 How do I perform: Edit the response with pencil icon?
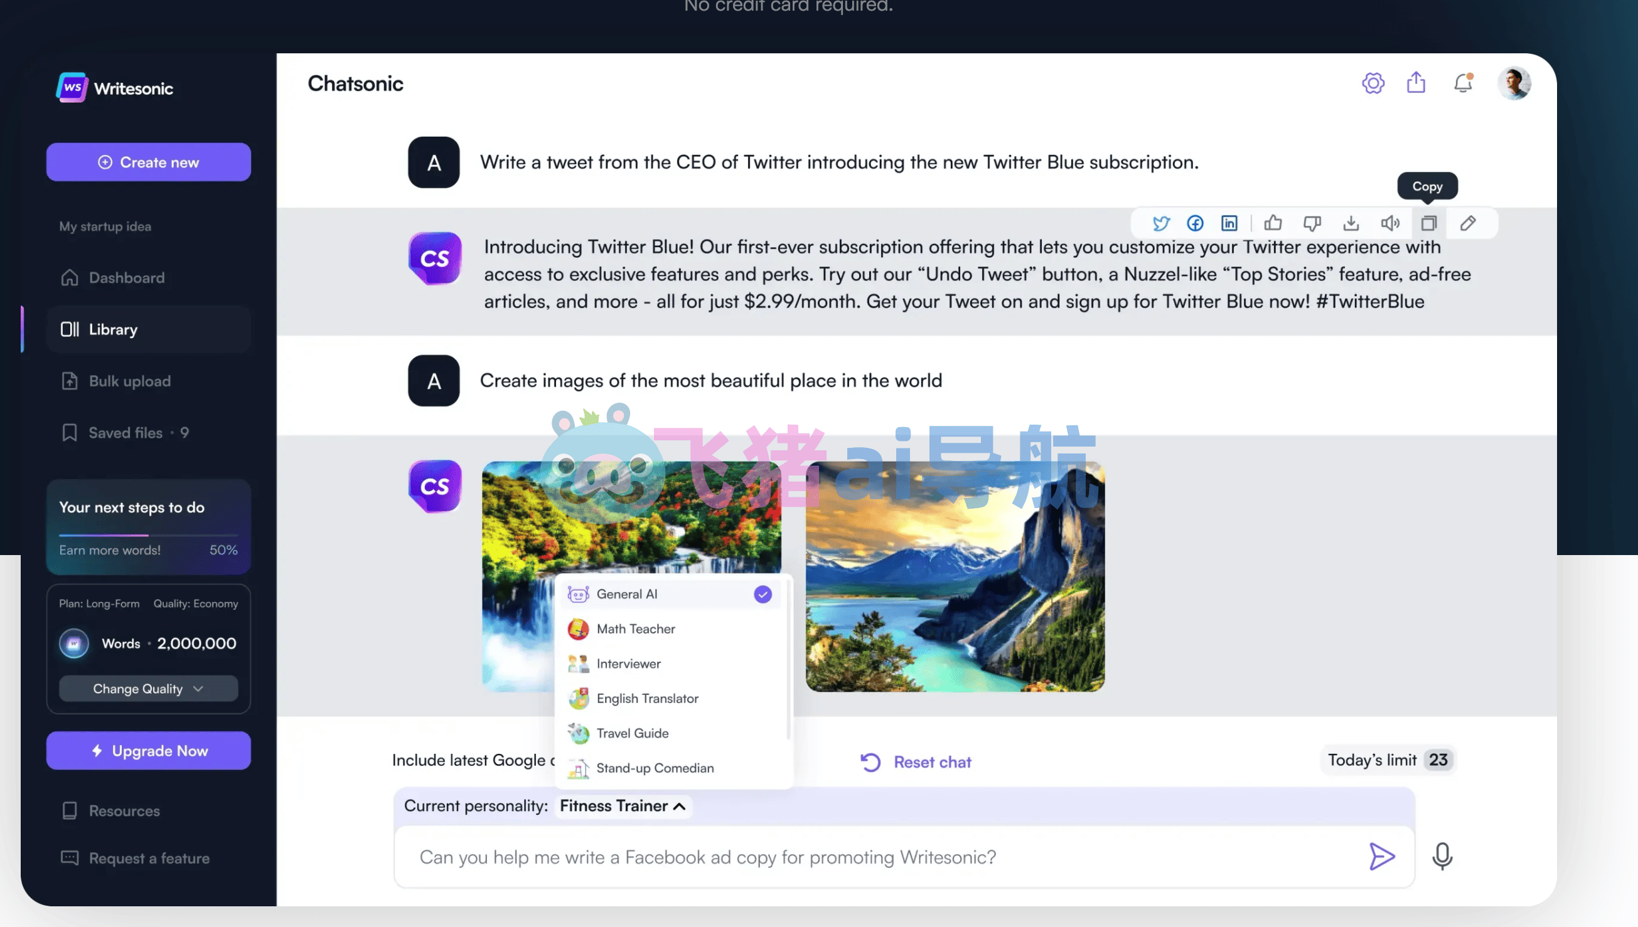1467,223
